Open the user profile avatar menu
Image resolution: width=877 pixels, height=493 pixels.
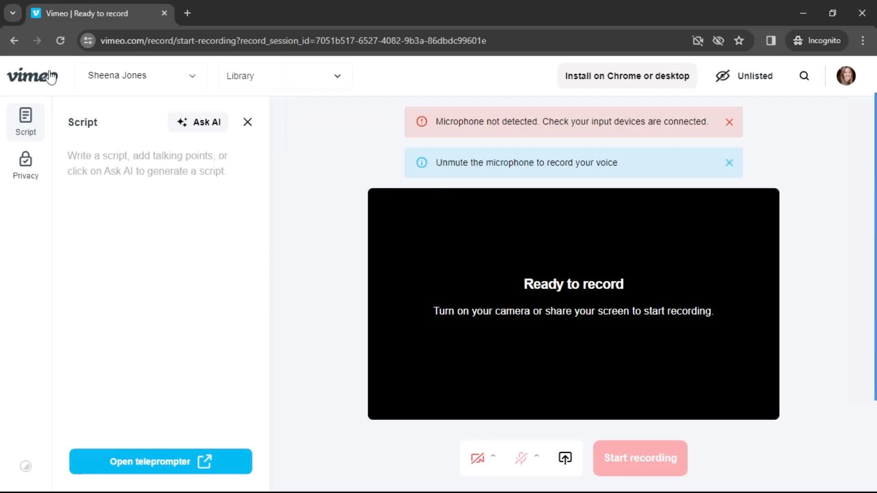(846, 76)
